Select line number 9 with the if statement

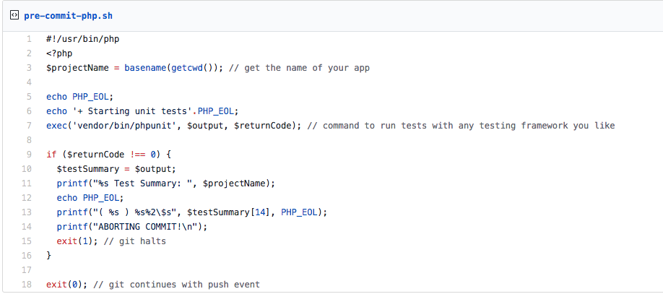coord(29,155)
